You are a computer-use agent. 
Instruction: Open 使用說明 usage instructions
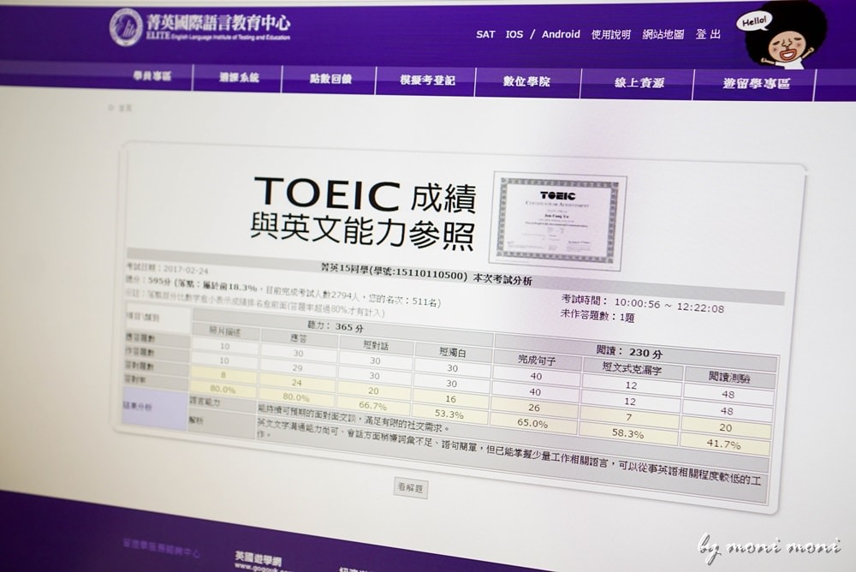click(611, 35)
